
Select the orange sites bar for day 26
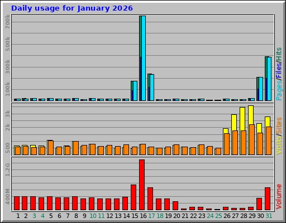(227, 144)
